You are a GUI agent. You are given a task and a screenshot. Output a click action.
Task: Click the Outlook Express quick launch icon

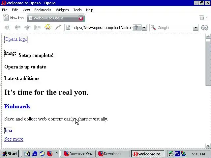point(43,154)
